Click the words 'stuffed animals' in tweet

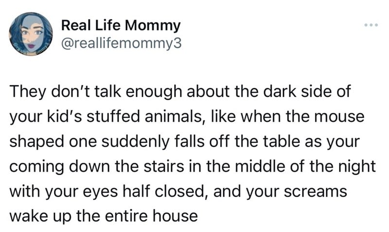pyautogui.click(x=144, y=116)
